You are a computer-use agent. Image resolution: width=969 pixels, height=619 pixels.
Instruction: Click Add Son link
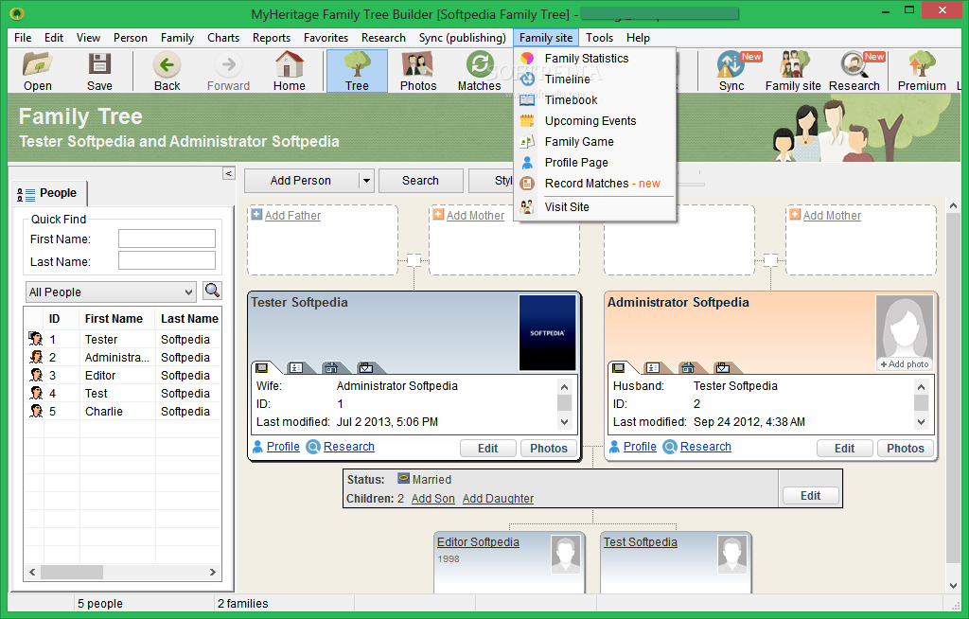tap(432, 499)
